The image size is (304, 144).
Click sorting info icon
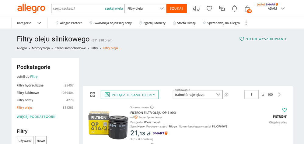[226, 95]
